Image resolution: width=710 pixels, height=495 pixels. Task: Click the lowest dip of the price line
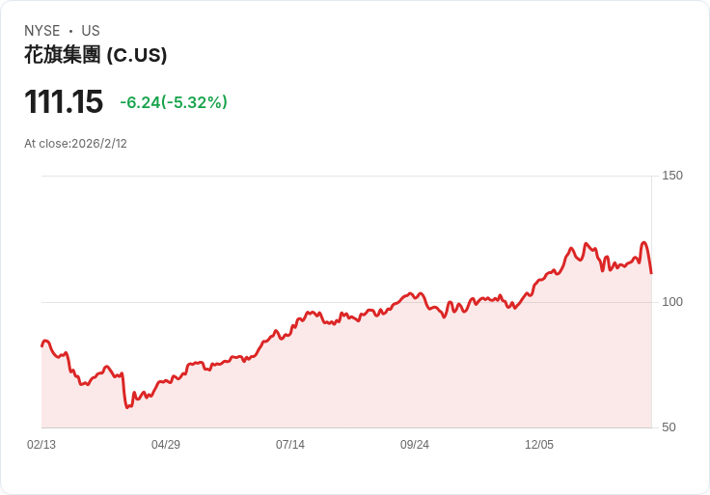(127, 407)
